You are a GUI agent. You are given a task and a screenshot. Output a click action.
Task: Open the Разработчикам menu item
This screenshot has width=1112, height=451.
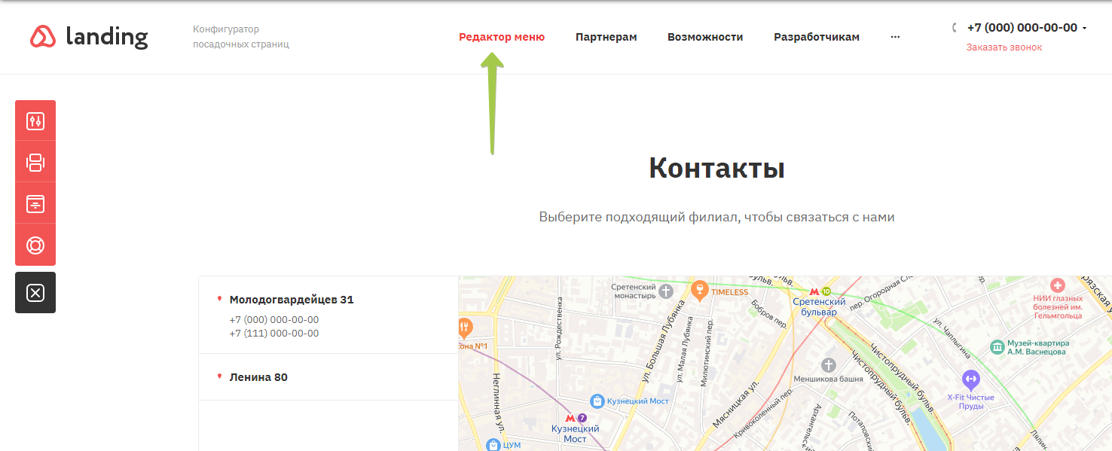coord(817,37)
